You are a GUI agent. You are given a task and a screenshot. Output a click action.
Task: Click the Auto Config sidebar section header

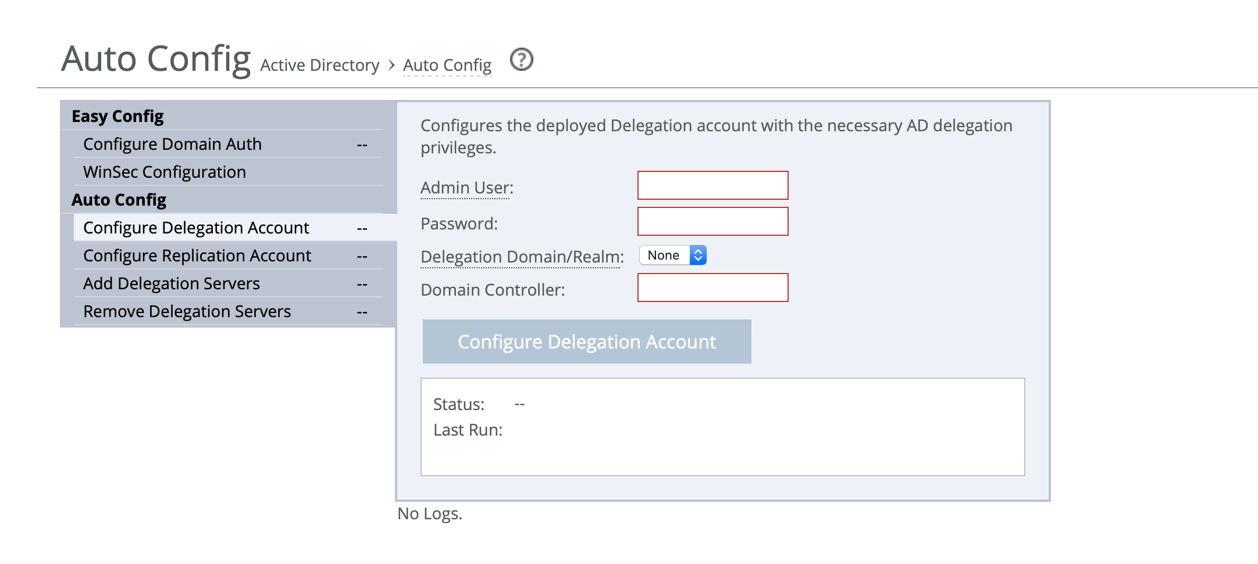click(119, 200)
